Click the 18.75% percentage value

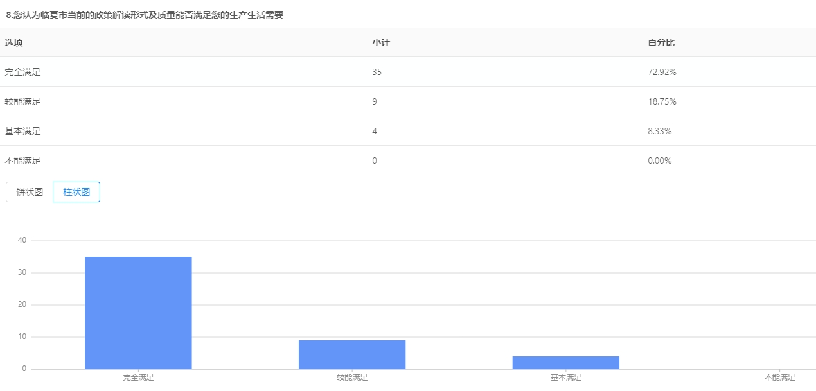pyautogui.click(x=662, y=101)
